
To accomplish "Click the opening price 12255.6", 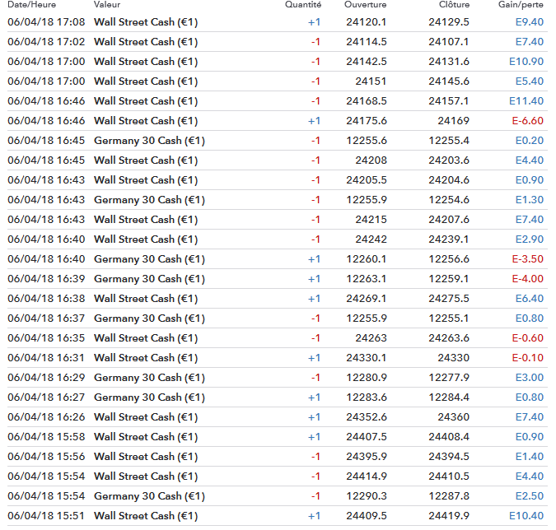I will (x=367, y=141).
